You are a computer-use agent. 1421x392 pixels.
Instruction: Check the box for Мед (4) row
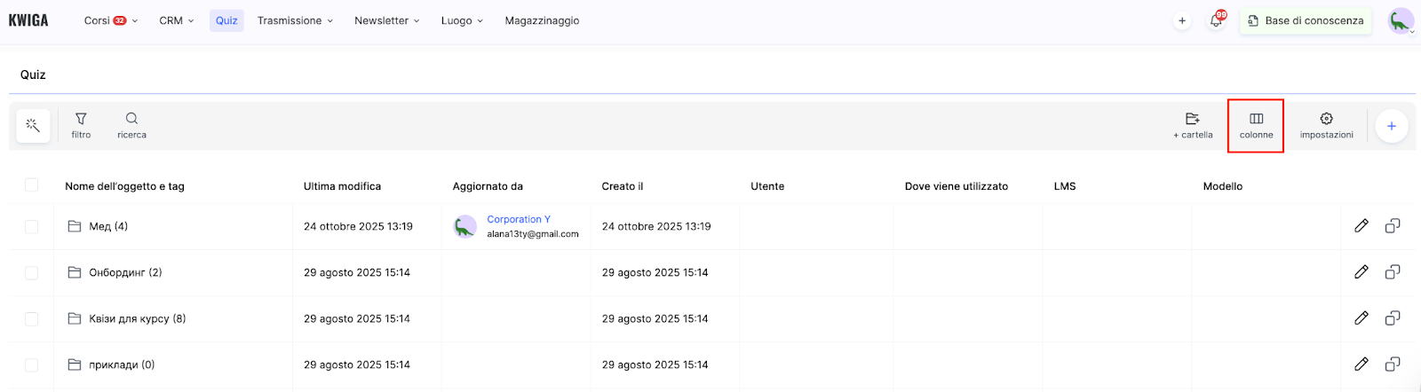click(32, 227)
